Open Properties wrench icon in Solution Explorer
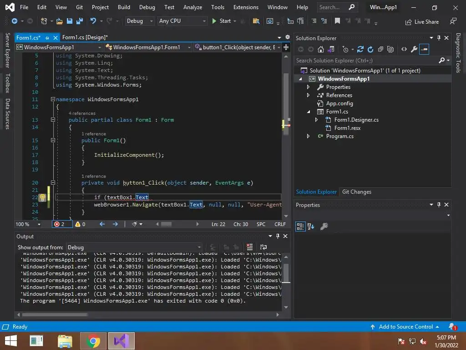Image resolution: width=466 pixels, height=350 pixels. 414,49
